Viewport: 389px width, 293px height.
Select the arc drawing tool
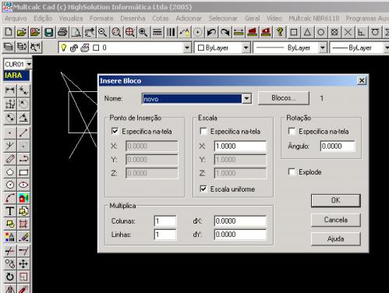(x=10, y=198)
